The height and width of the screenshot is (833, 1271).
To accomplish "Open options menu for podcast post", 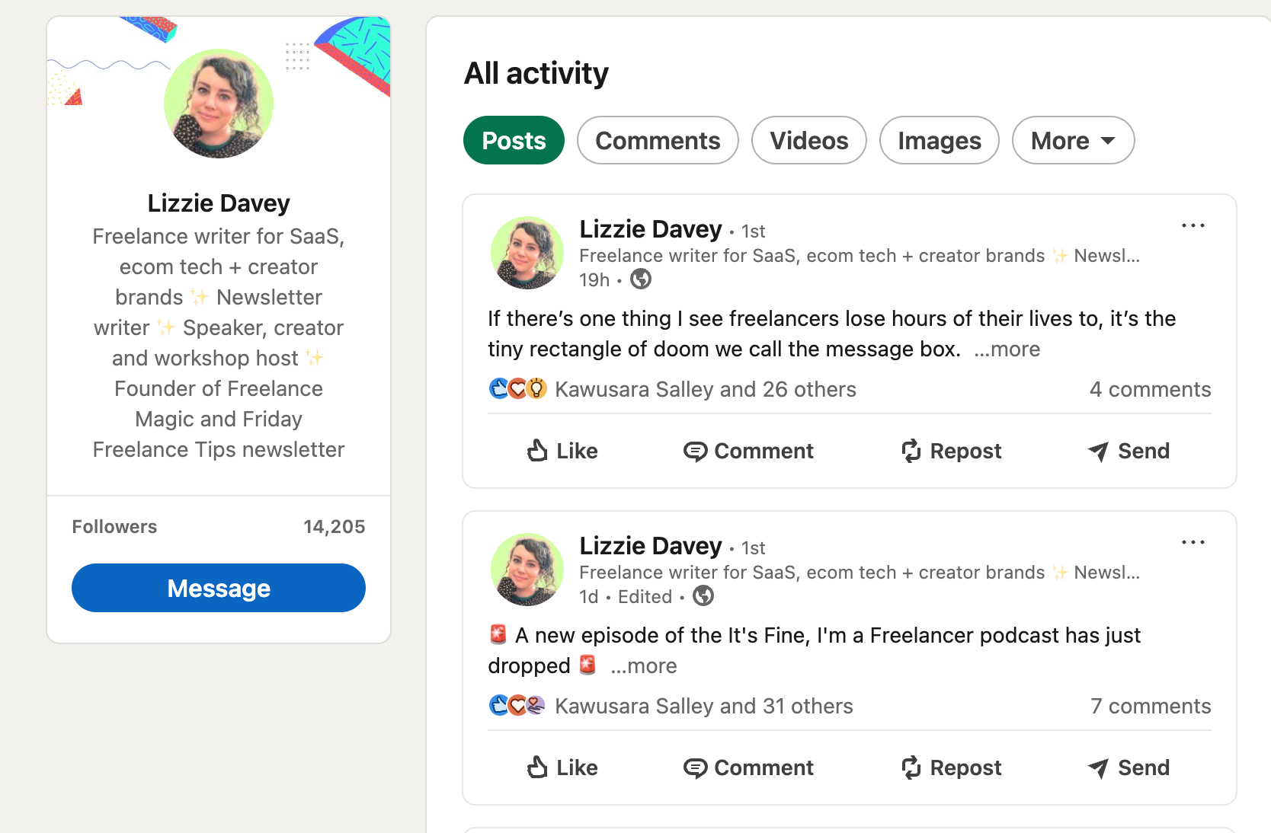I will point(1193,542).
